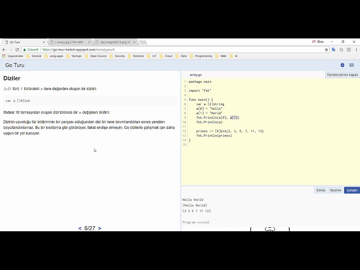The image size is (360, 270).
Task: Click the Uygulamalar apps grid icon
Action: tap(4, 56)
